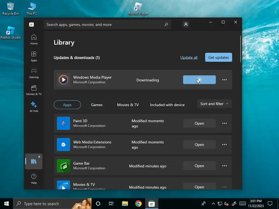The image size is (279, 209).
Task: Select Roblox Studio desktop icon
Action: coord(11,33)
